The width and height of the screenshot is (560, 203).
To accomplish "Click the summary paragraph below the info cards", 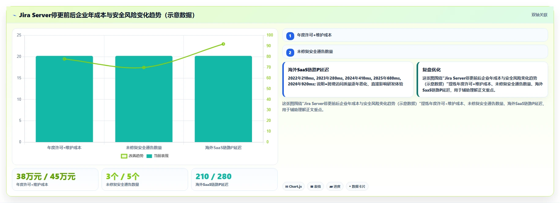I will point(414,107).
